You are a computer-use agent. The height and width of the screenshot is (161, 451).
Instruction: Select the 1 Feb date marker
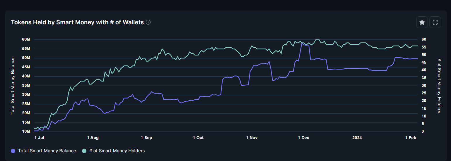click(x=410, y=138)
